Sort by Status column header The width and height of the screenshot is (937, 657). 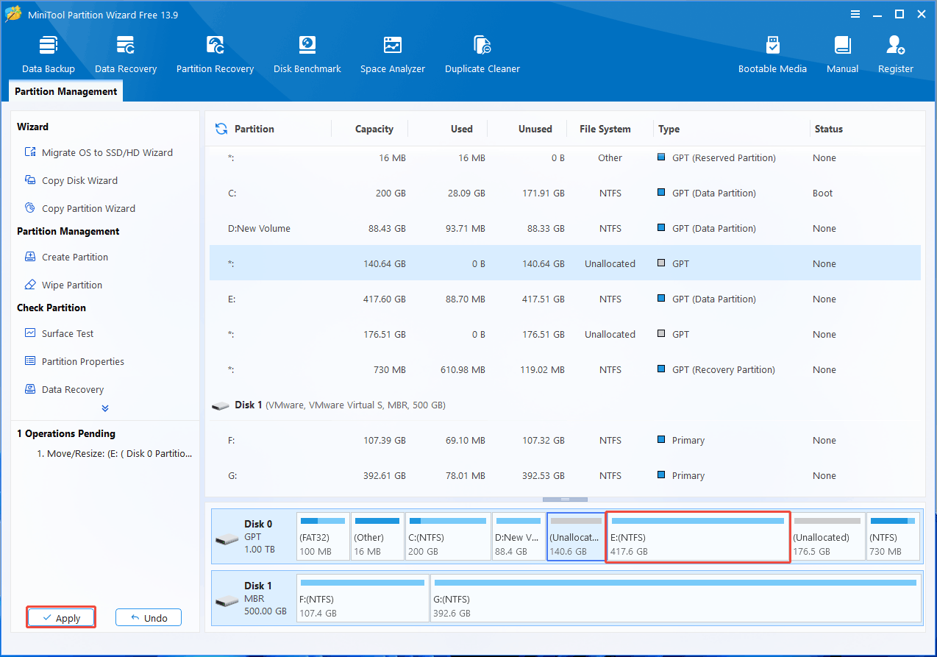(829, 129)
